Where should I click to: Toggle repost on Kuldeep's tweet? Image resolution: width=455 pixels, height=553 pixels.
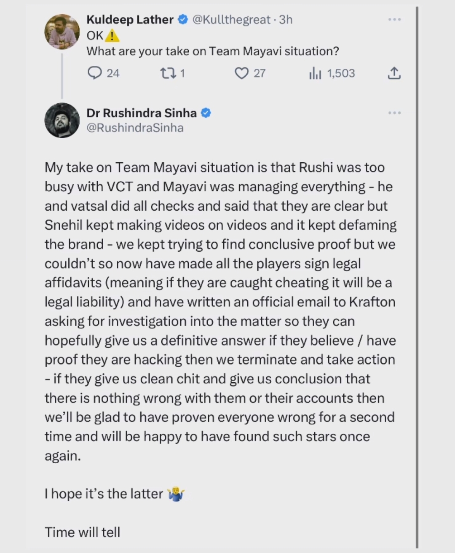168,73
